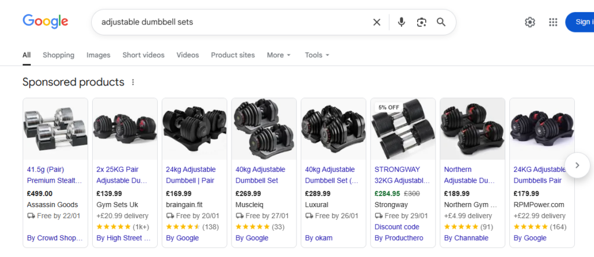The image size is (594, 257).
Task: Open the settings gear icon
Action: [530, 23]
